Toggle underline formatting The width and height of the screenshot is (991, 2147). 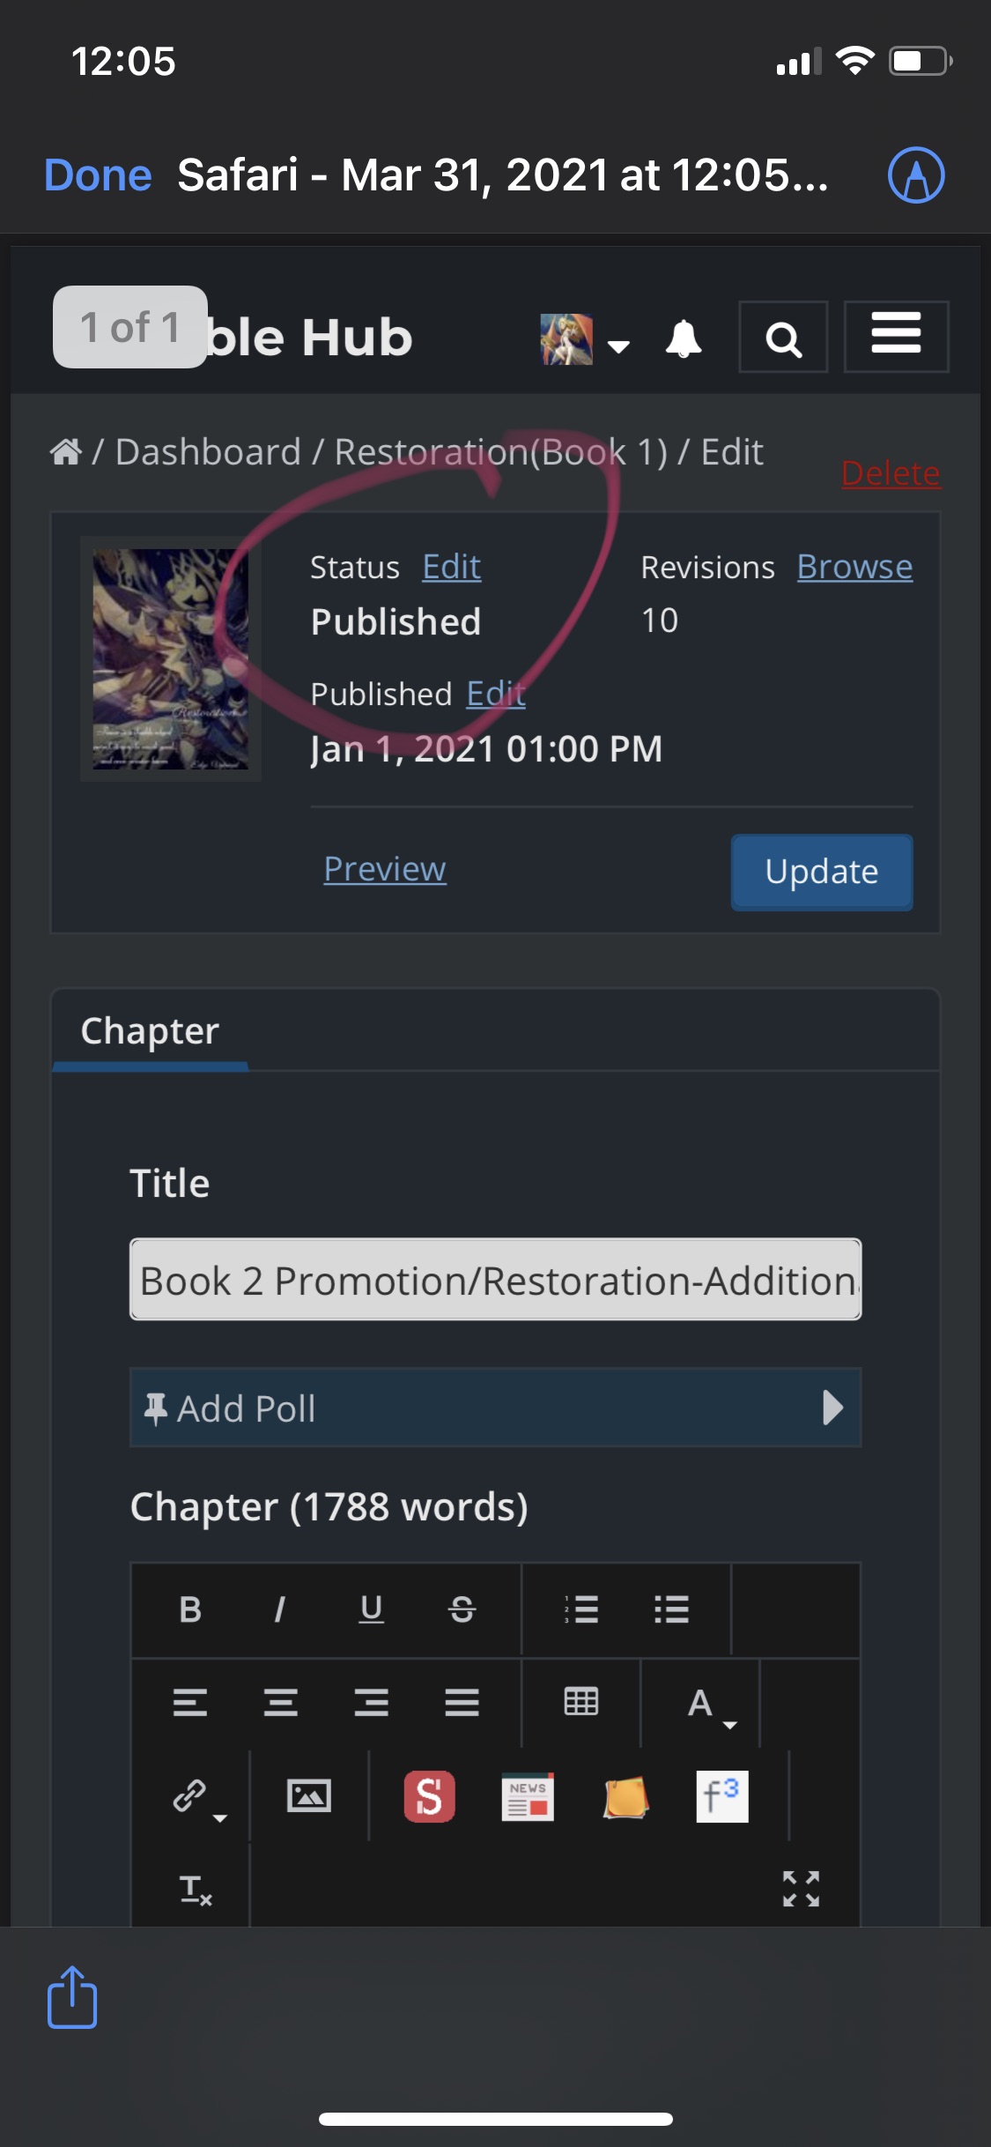(371, 1609)
